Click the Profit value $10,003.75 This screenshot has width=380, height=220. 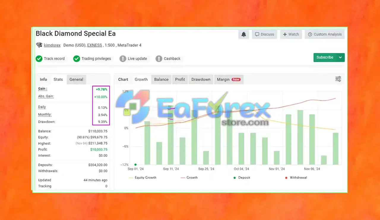pos(99,150)
